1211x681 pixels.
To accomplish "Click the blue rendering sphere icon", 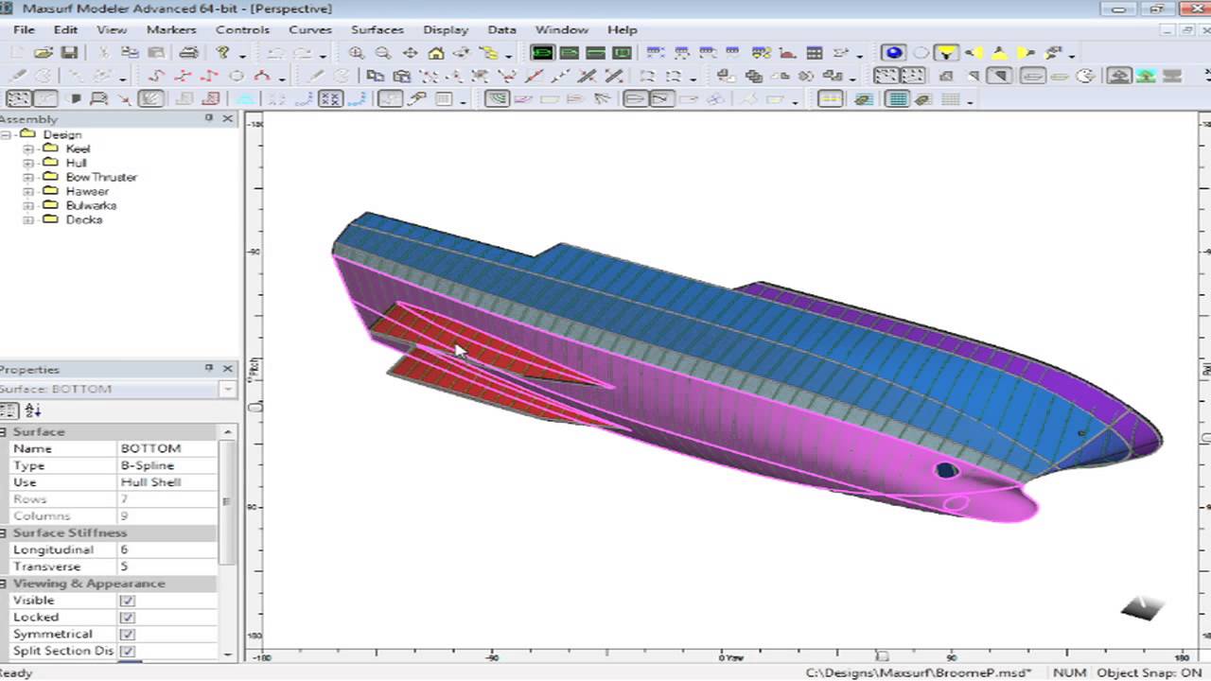I will pyautogui.click(x=893, y=54).
